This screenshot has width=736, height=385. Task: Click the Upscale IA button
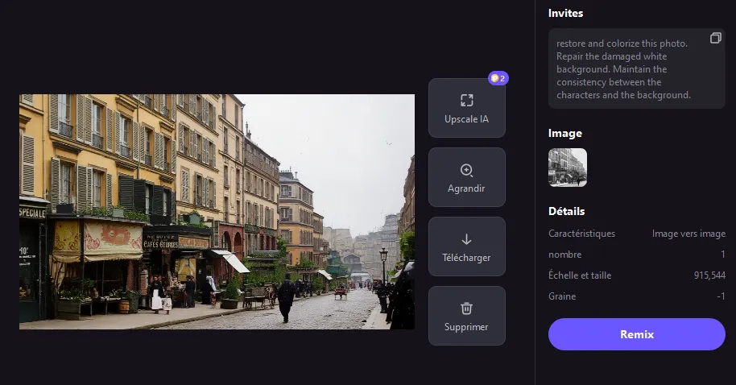click(x=466, y=108)
